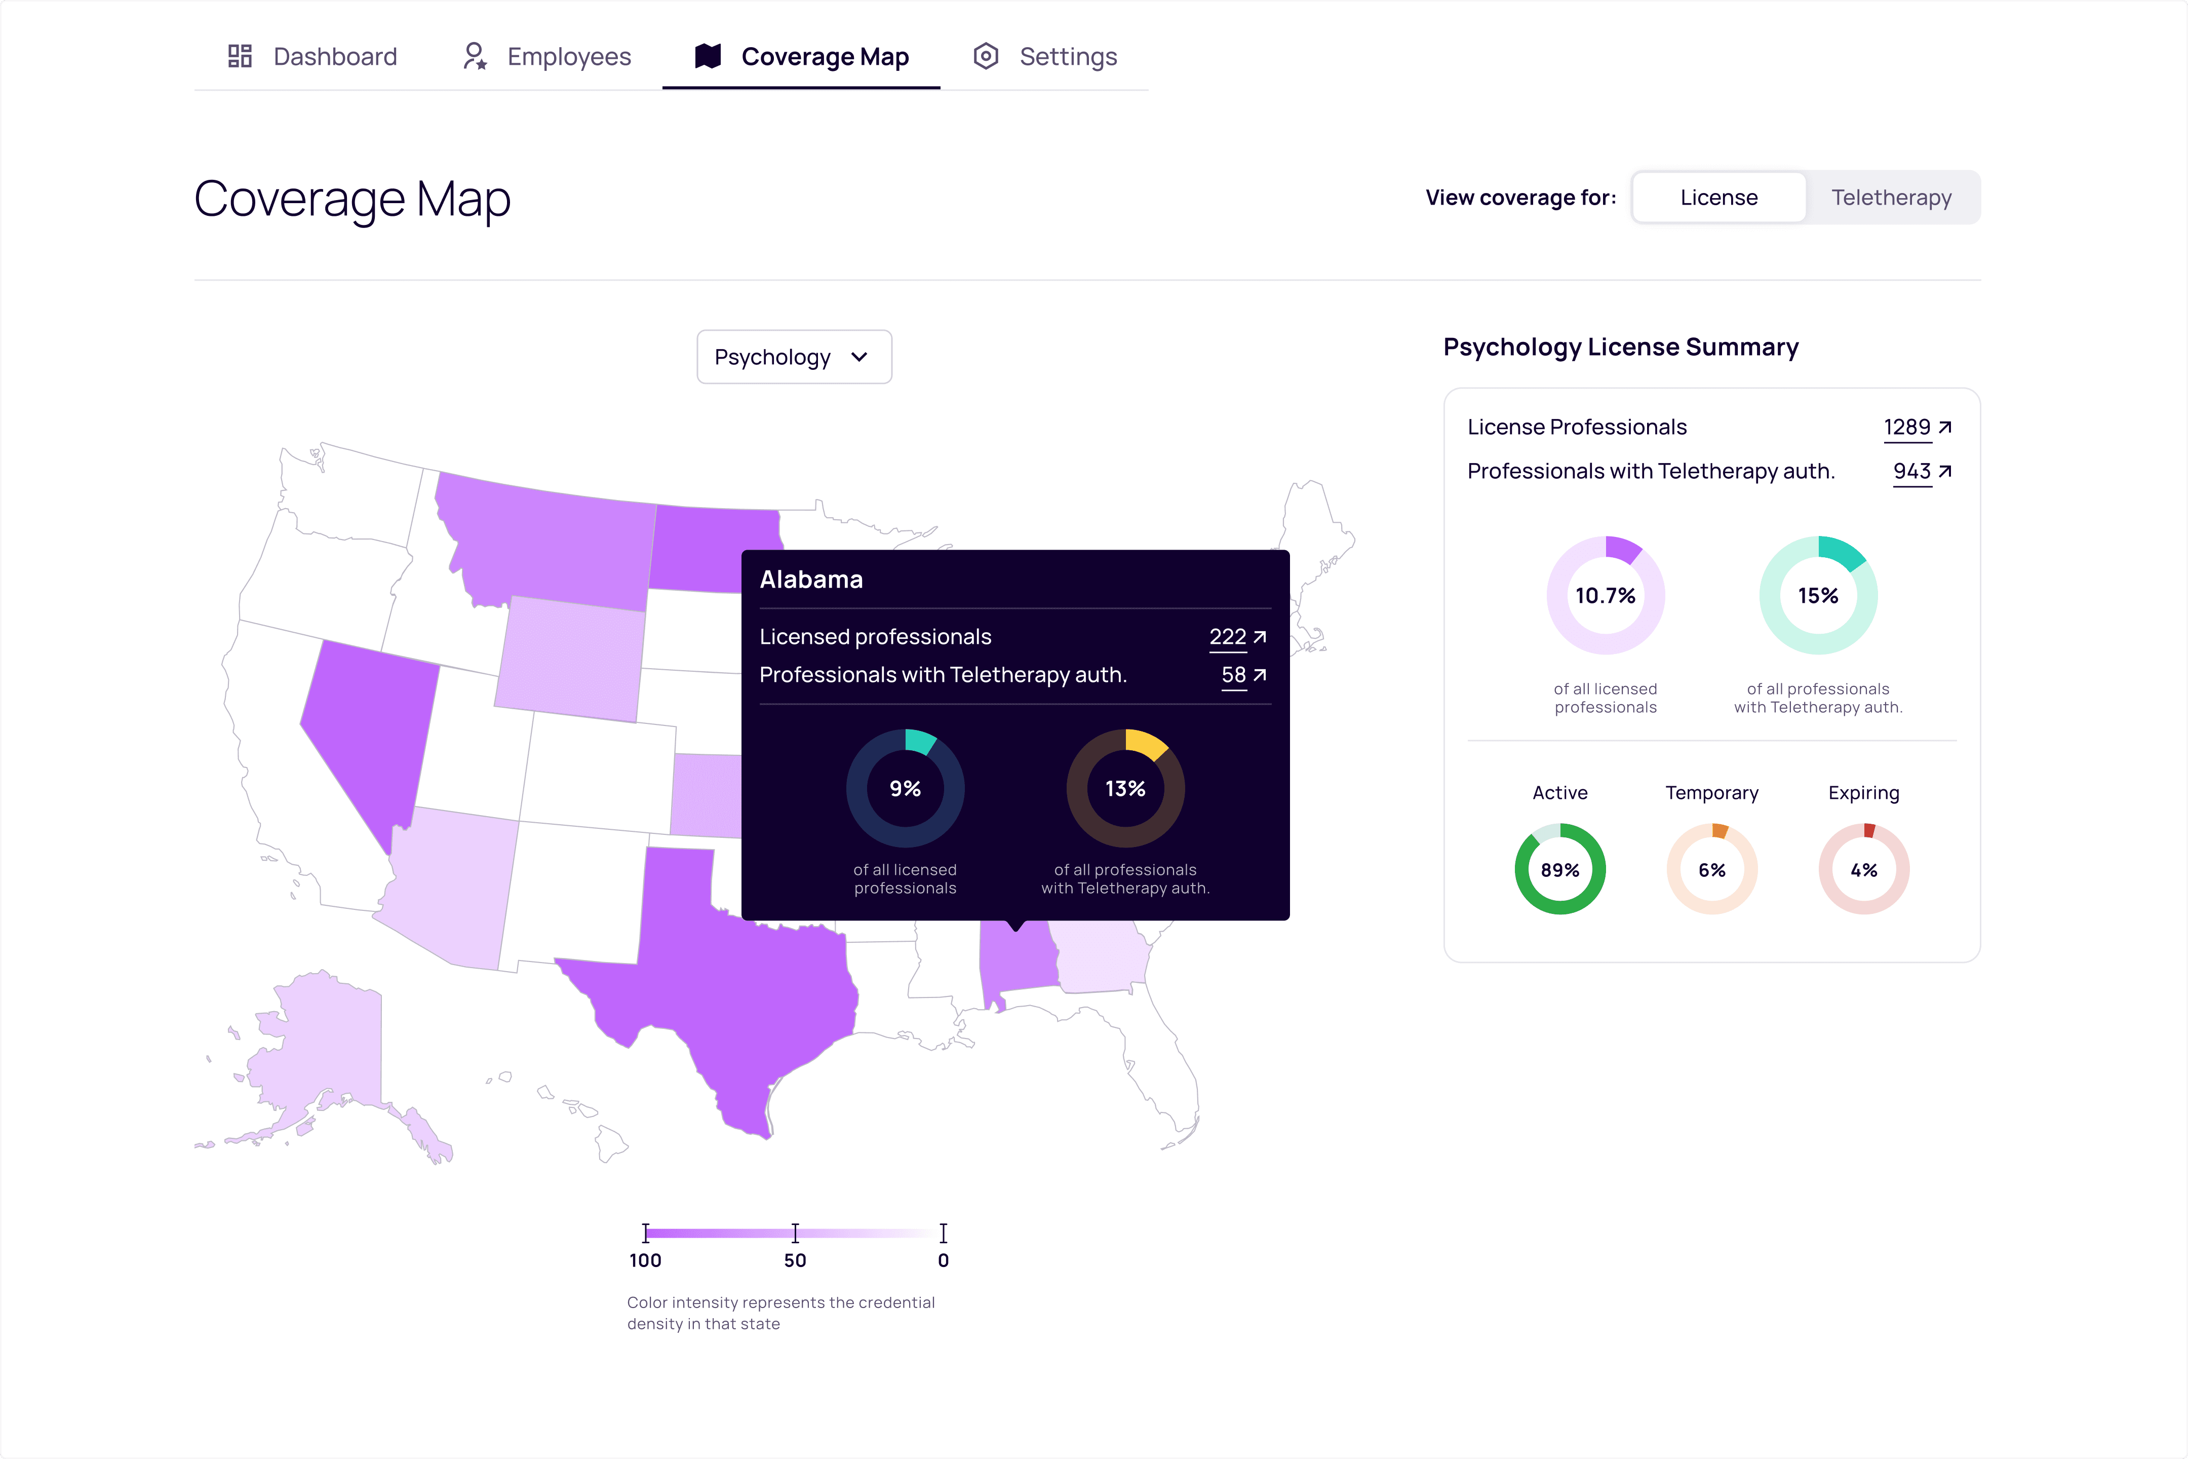This screenshot has width=2188, height=1459.
Task: Click the Employees person-star icon
Action: 475,56
